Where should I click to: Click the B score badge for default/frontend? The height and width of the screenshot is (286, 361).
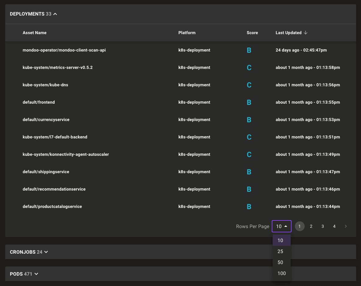pos(249,102)
